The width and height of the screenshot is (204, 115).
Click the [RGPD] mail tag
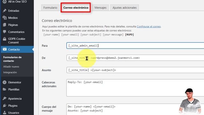(x=129, y=34)
